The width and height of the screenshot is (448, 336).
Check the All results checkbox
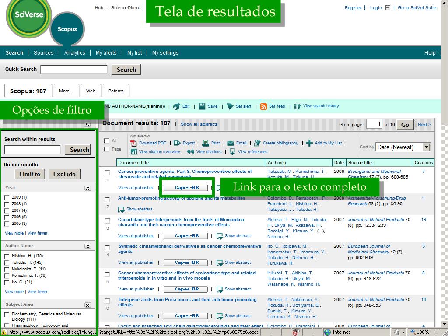tap(106, 141)
